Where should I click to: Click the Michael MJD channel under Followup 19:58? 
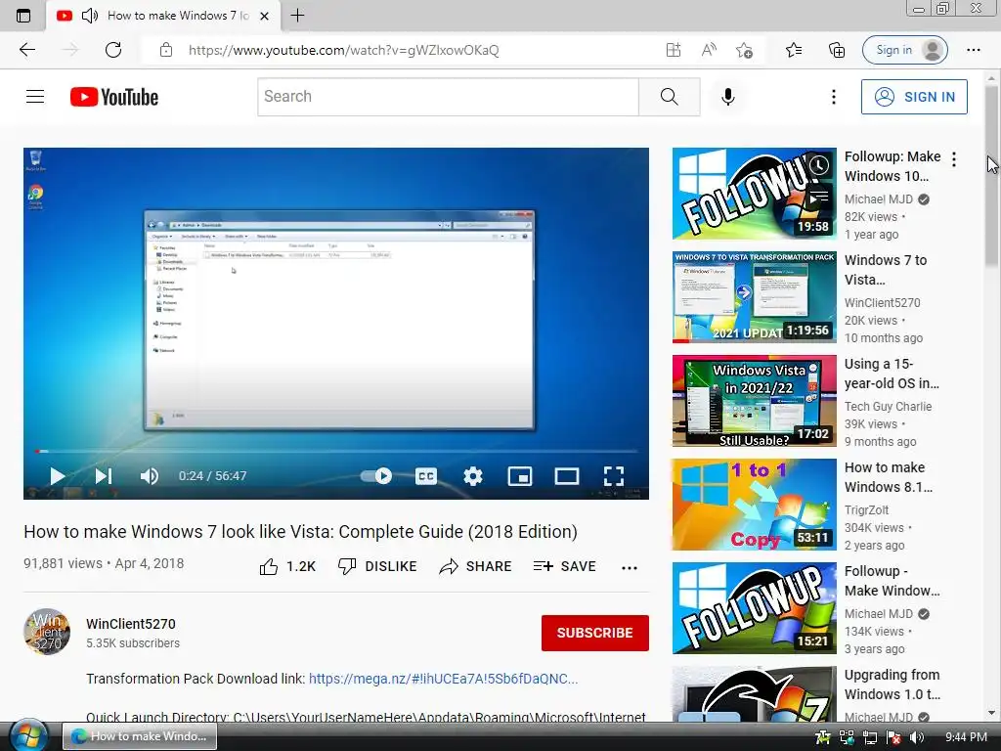point(879,199)
